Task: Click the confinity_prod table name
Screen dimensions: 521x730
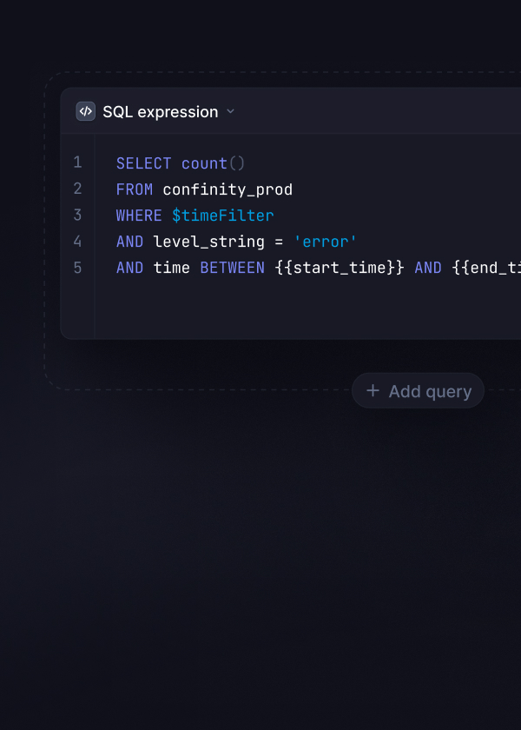Action: 228,189
